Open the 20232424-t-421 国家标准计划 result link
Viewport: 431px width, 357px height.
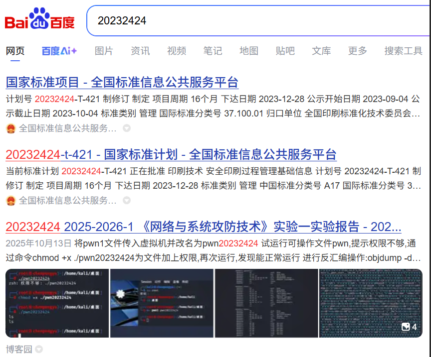171,154
